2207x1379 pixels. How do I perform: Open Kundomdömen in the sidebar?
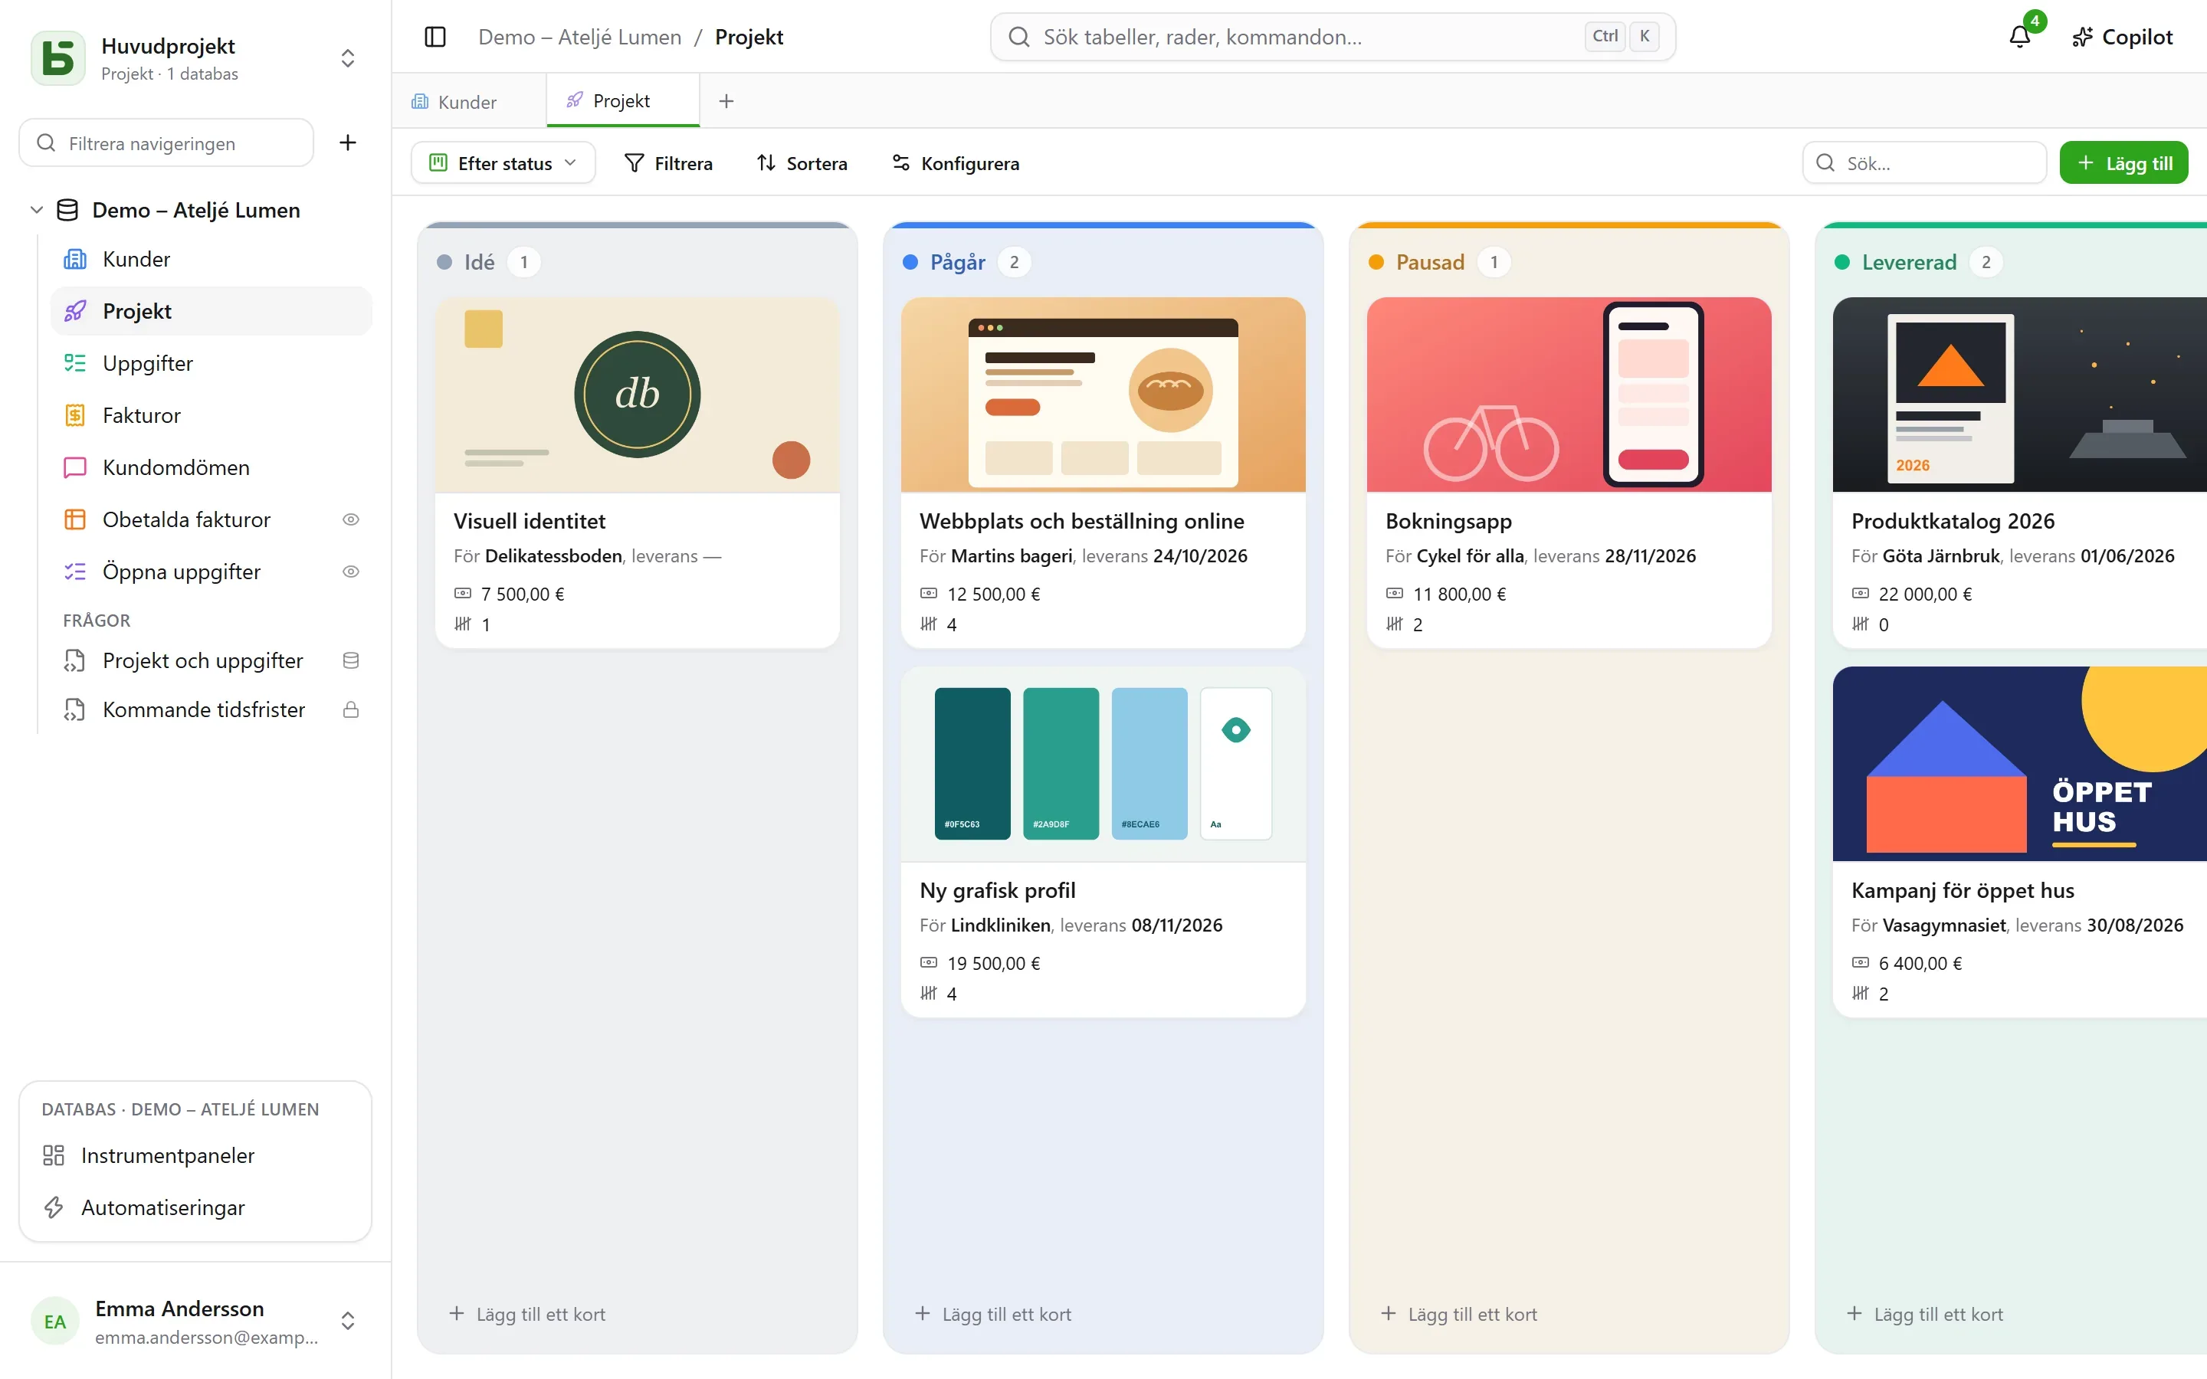click(212, 467)
